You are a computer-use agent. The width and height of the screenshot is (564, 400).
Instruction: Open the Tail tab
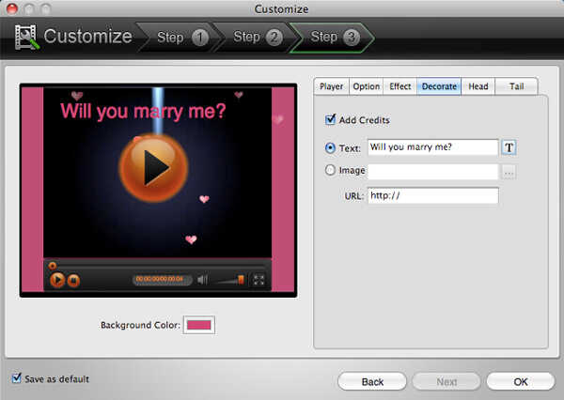click(x=516, y=86)
